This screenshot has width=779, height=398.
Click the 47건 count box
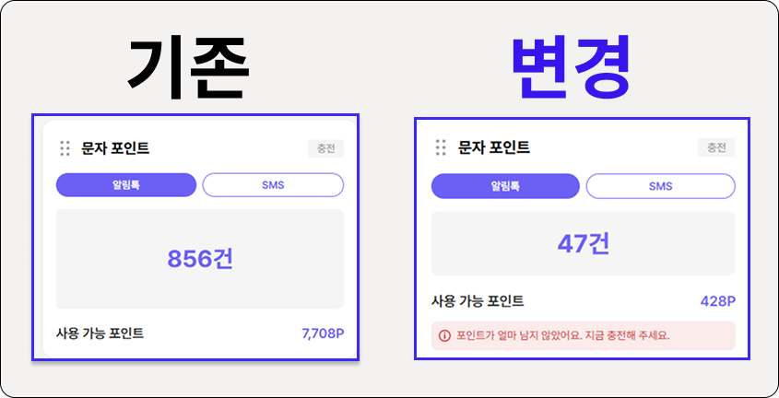(583, 243)
